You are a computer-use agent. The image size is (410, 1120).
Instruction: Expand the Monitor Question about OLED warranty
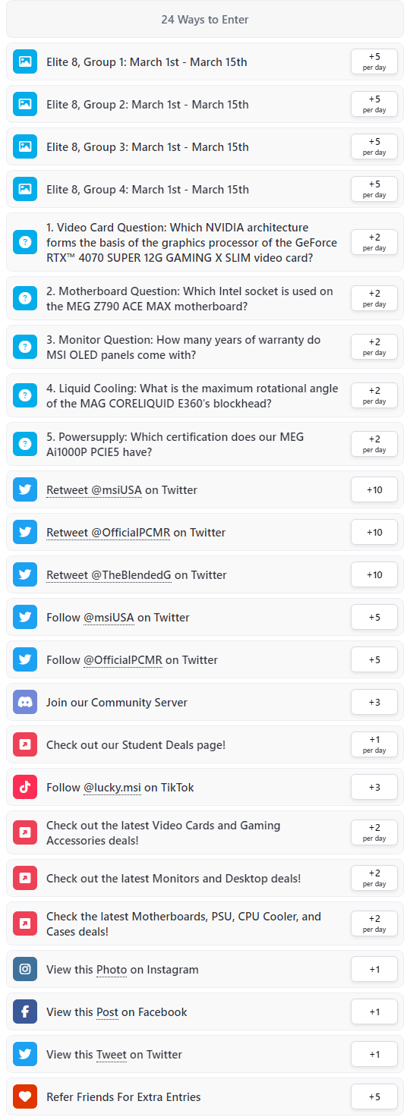(x=205, y=348)
